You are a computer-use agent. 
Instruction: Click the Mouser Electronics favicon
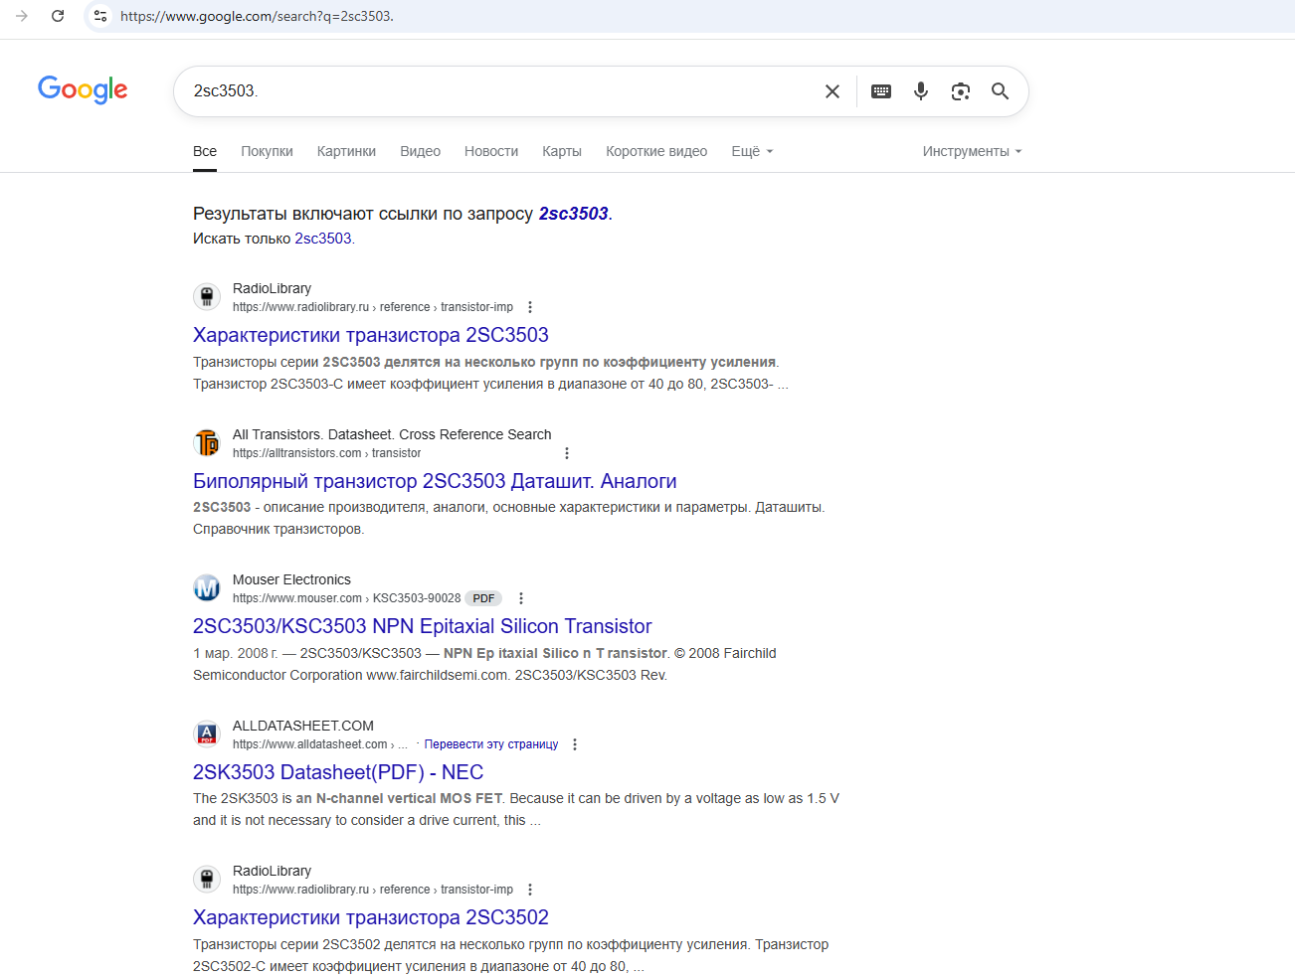click(207, 587)
